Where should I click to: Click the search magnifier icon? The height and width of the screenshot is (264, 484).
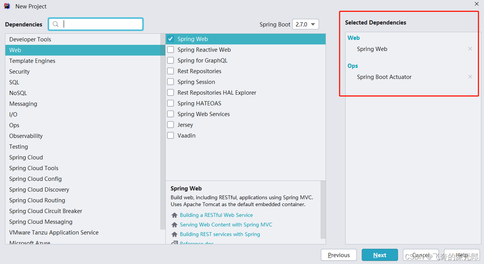56,24
